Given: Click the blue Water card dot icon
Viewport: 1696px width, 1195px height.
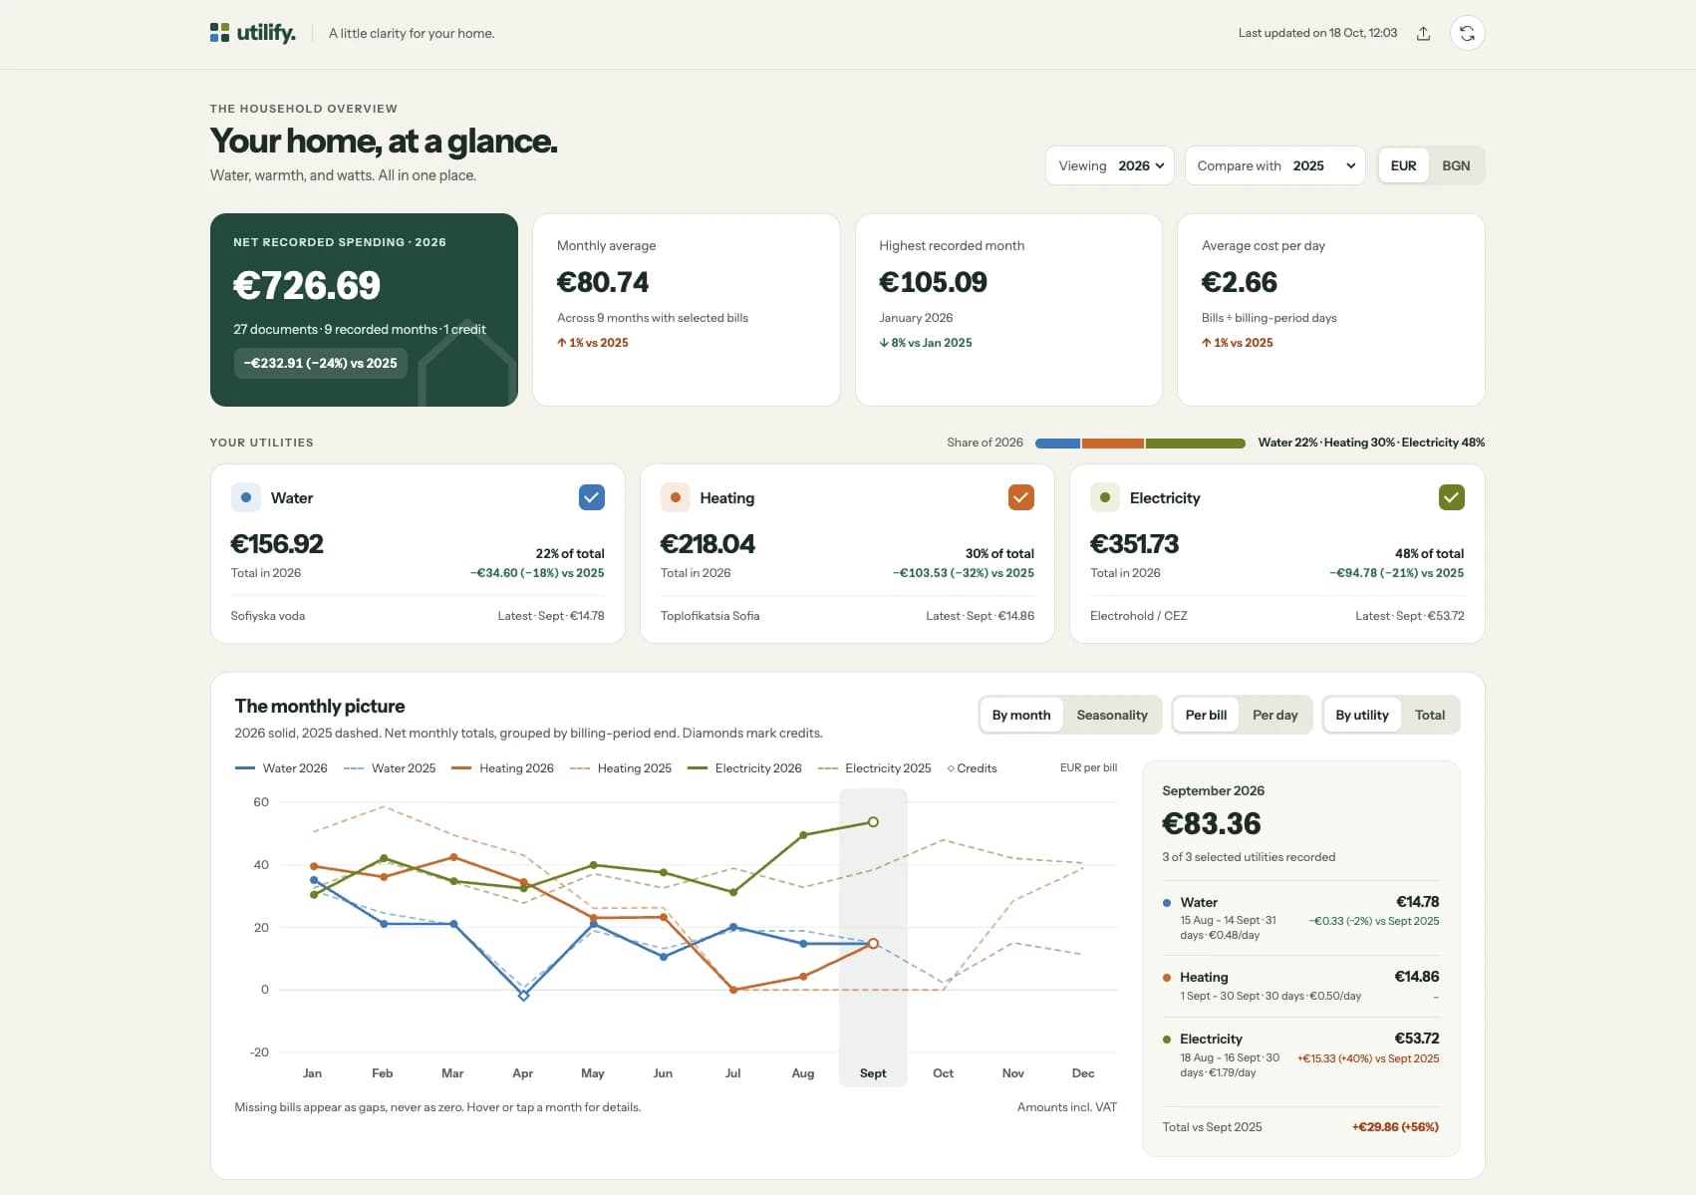Looking at the screenshot, I should pos(245,497).
